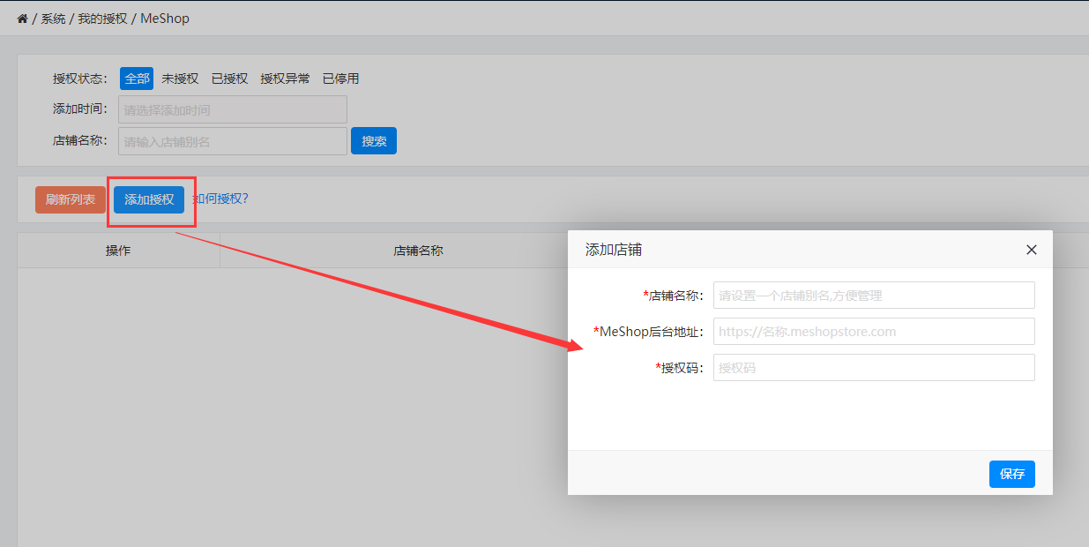The image size is (1089, 547).
Task: Open 系统 breadcrumb link
Action: click(x=53, y=19)
